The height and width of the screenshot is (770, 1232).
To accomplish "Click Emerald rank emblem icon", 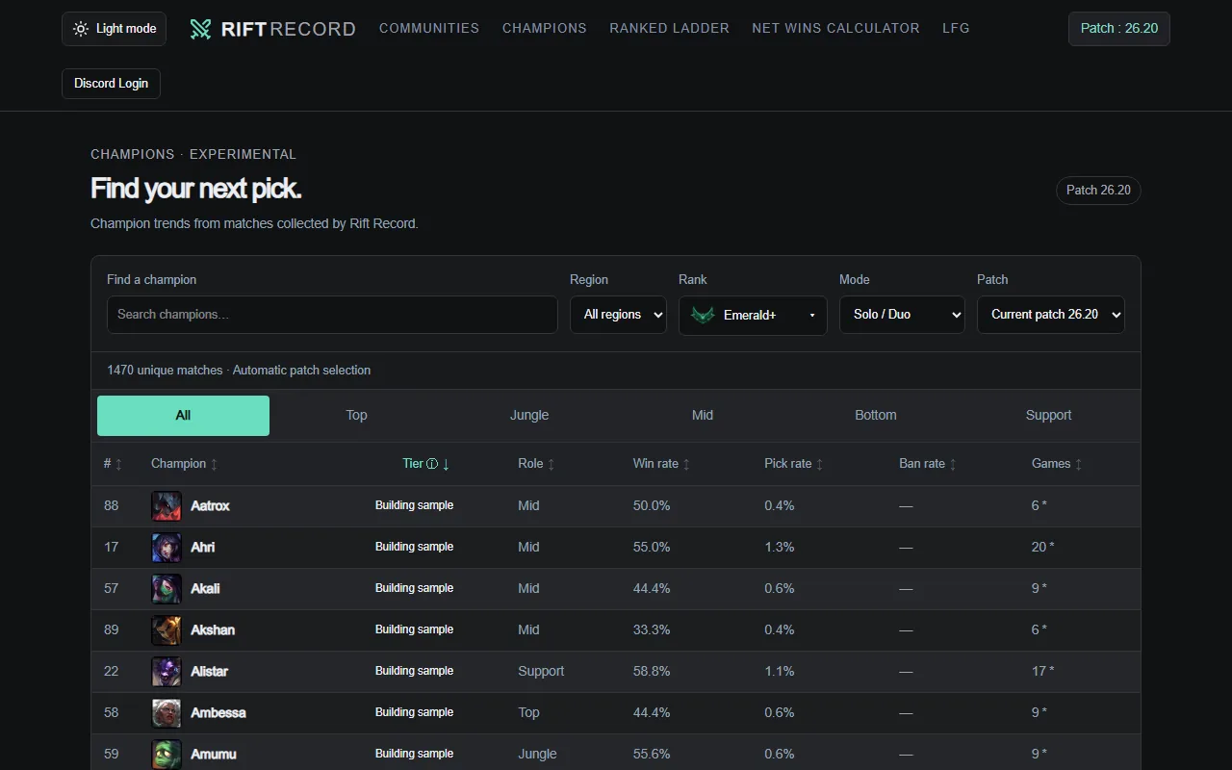I will (x=704, y=315).
